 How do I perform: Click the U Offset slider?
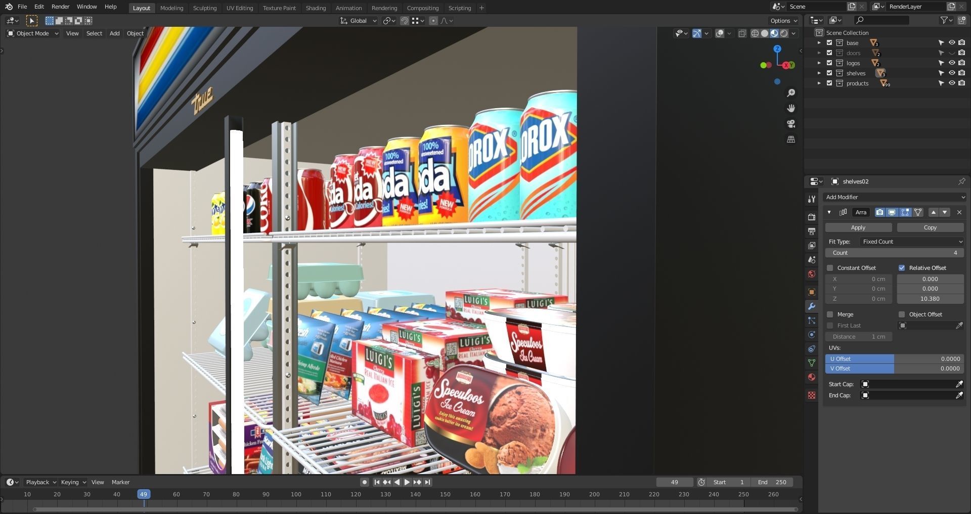[x=895, y=359]
